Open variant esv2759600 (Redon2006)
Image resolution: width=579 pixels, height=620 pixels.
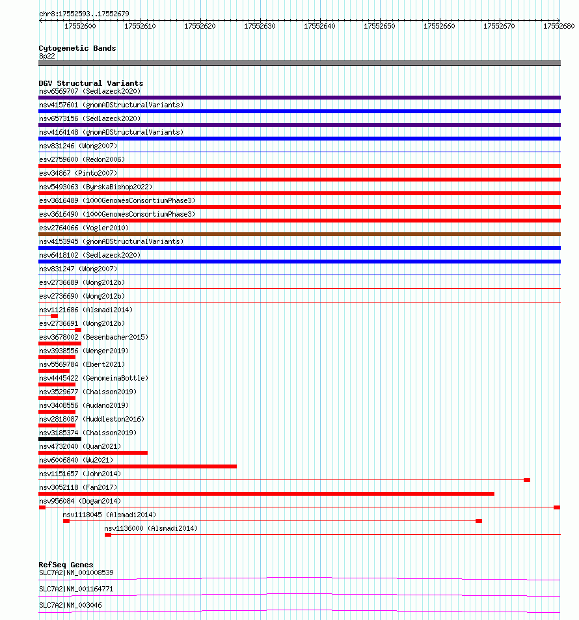point(82,159)
